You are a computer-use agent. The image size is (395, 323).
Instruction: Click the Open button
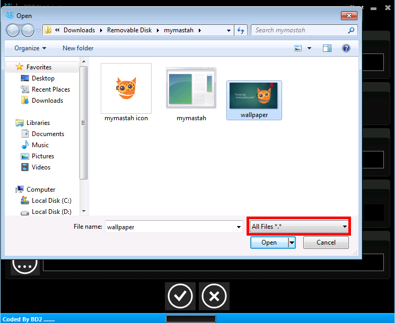pyautogui.click(x=269, y=243)
